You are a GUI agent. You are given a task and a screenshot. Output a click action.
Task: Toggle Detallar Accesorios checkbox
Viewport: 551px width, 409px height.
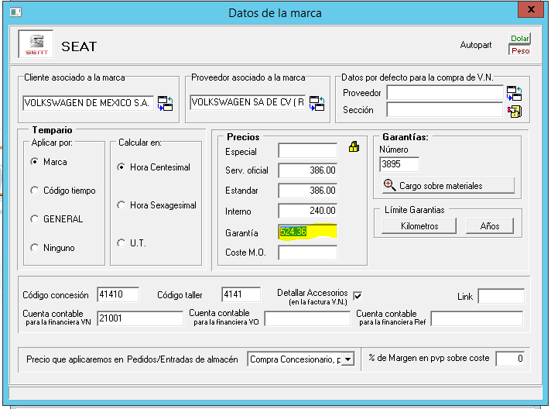click(x=358, y=296)
